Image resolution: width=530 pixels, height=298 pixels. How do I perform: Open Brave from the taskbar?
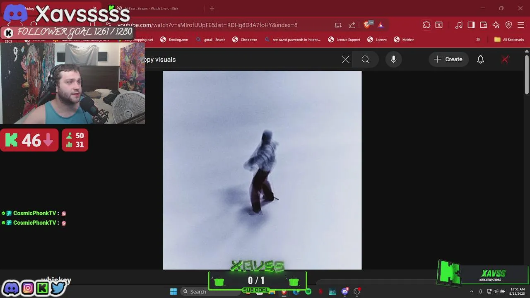point(284,292)
